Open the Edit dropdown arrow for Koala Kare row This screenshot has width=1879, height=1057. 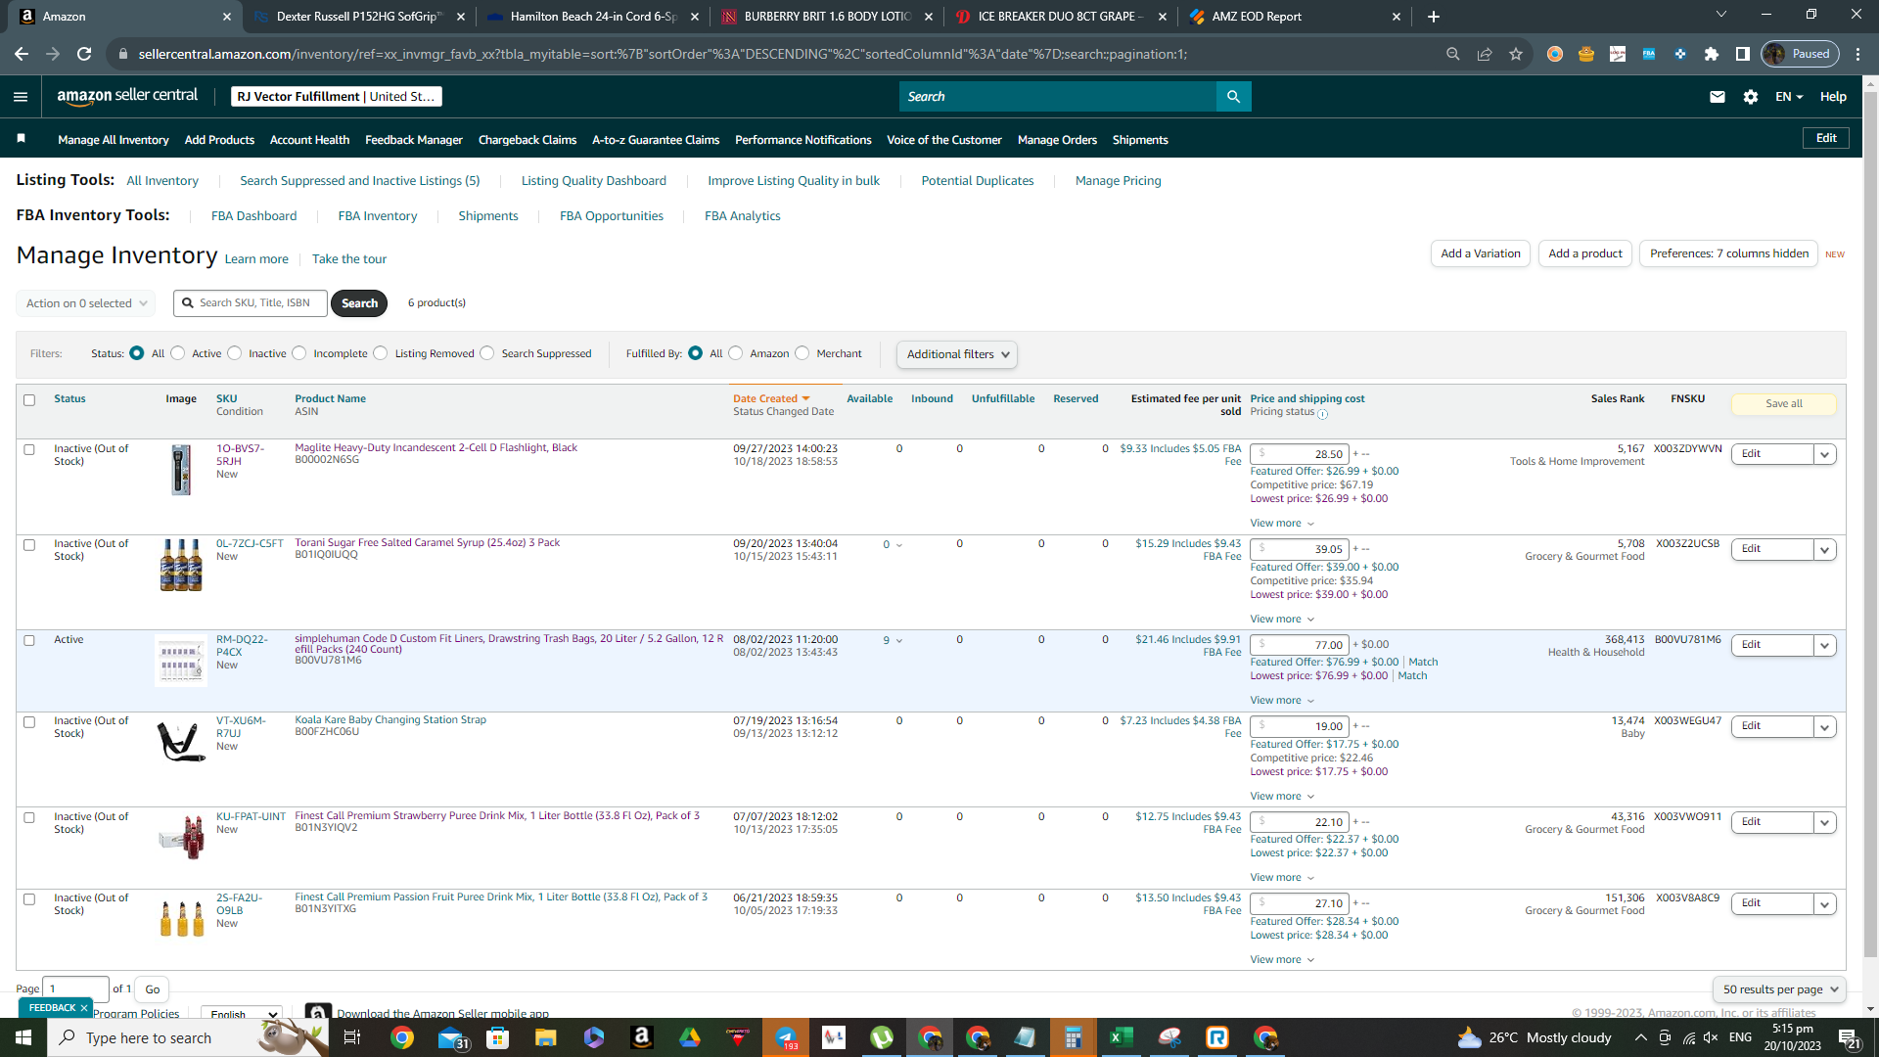pos(1824,727)
